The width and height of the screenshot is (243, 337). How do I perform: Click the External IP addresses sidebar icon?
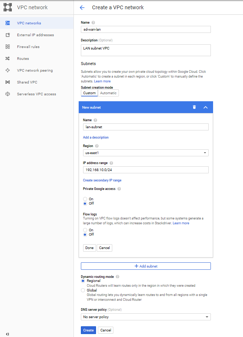coord(7,35)
